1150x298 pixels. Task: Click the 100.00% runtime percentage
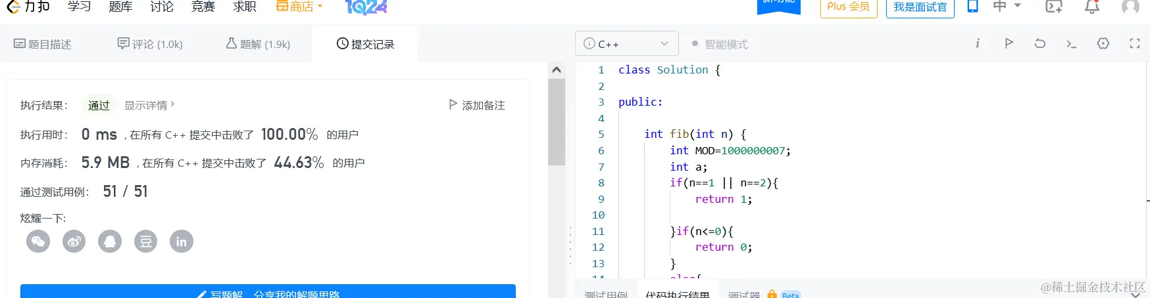(x=289, y=135)
